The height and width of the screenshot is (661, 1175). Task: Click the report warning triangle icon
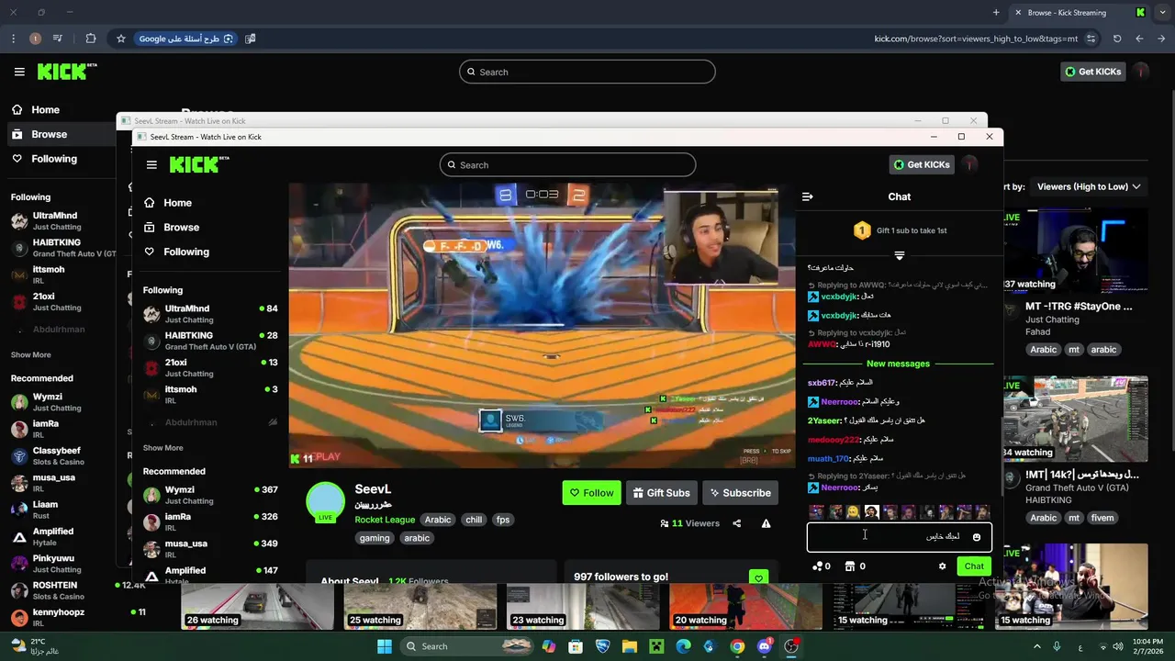click(x=766, y=523)
